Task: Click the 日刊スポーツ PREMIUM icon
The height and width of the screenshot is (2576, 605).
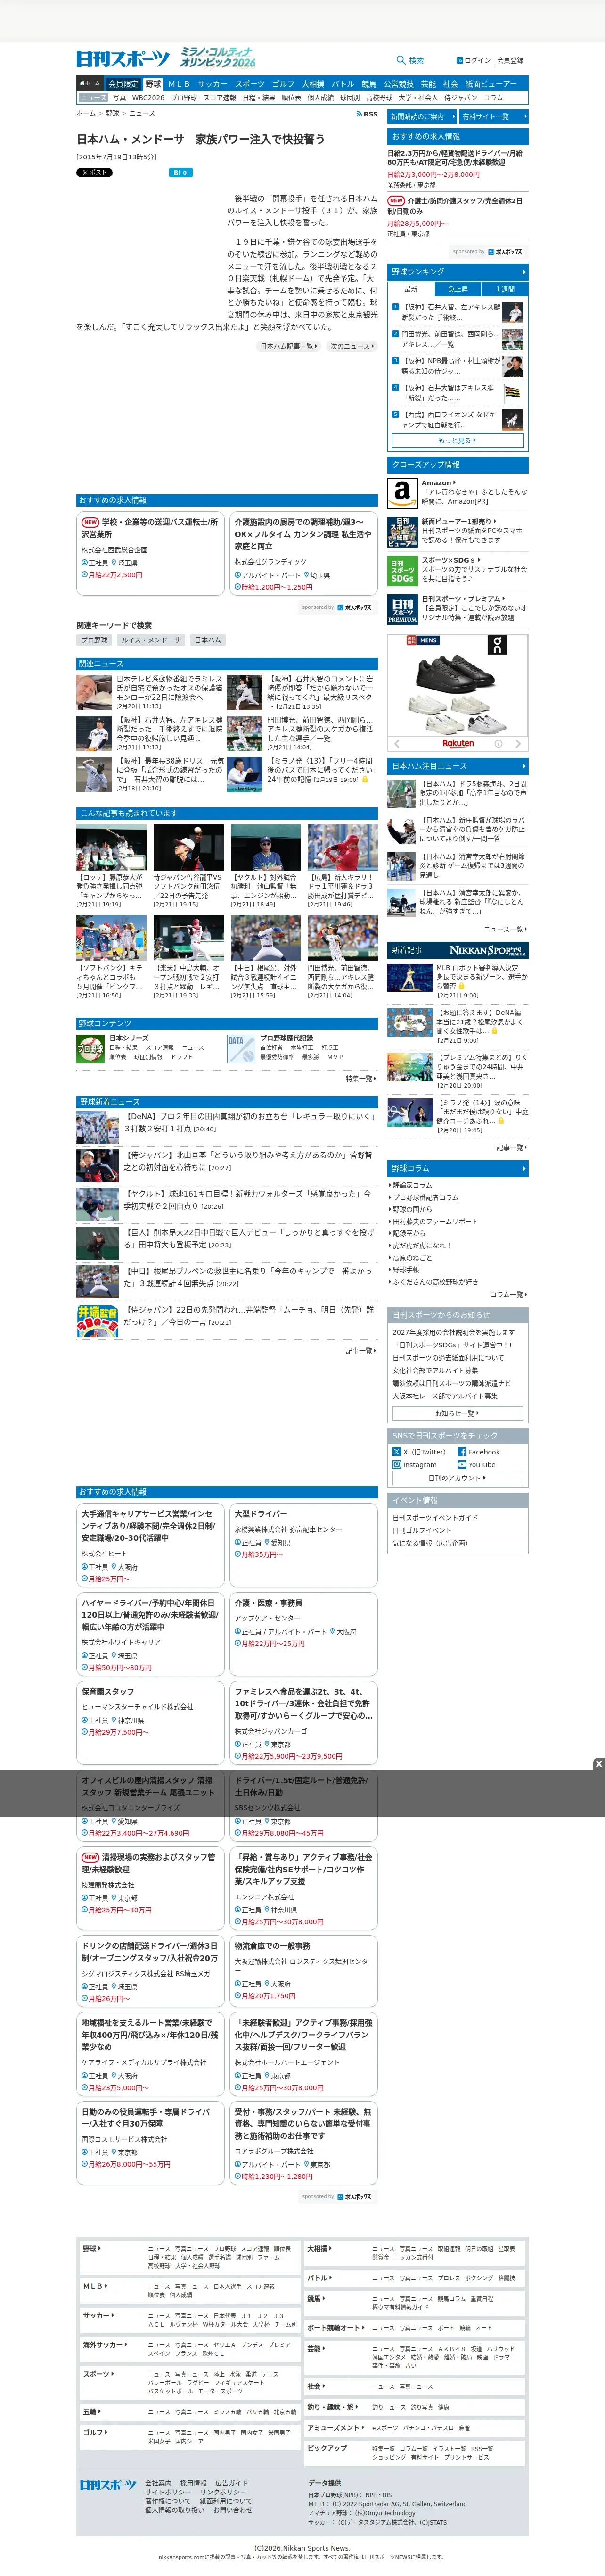Action: click(401, 610)
